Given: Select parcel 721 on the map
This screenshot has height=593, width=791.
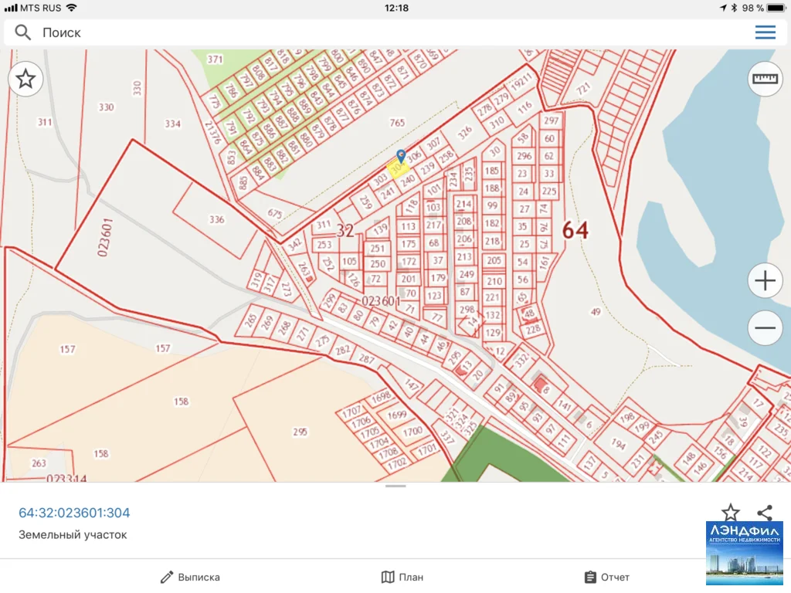Looking at the screenshot, I should coord(583,90).
